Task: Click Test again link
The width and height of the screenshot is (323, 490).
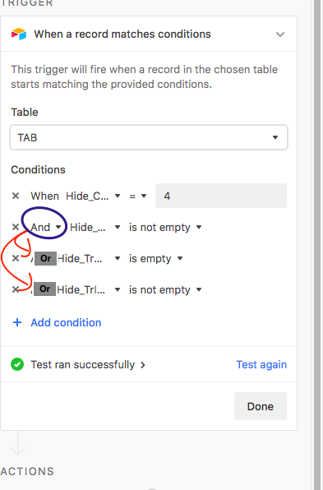Action: pos(261,365)
